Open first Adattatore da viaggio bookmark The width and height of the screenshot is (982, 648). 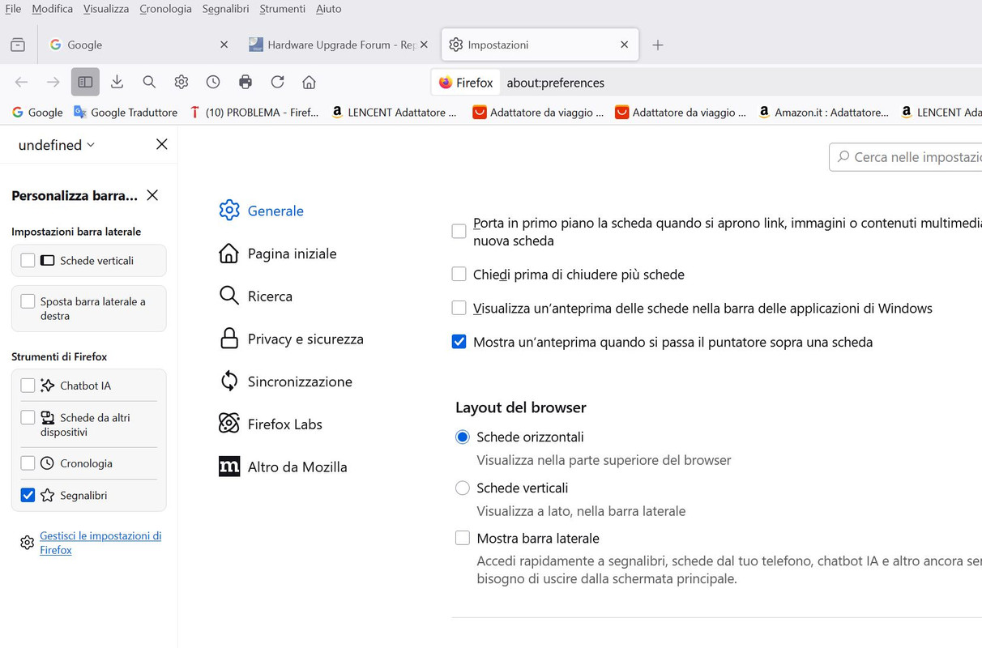539,113
